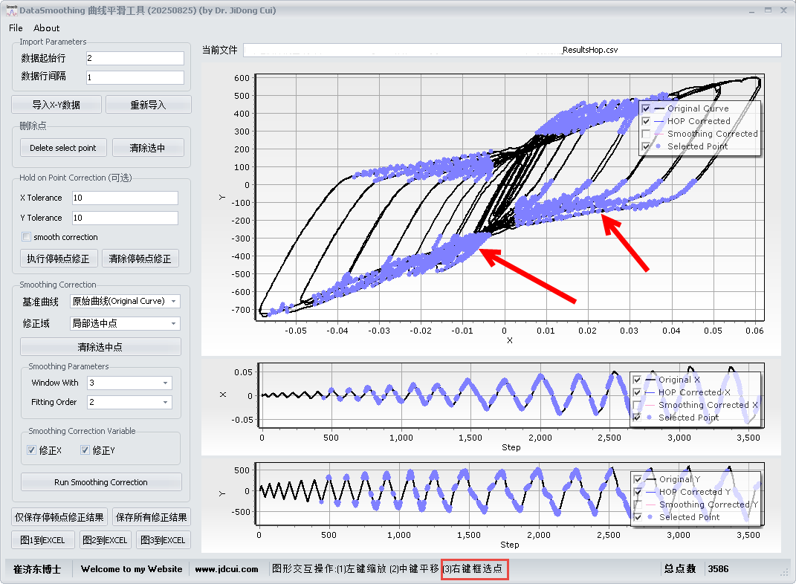Screen dimensions: 796x584
Task: Hide the Original Curve legend series
Action: tap(647, 108)
